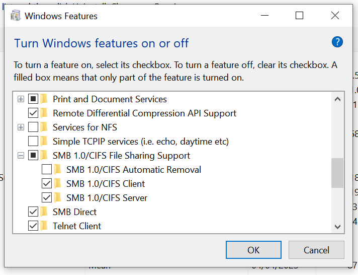The image size is (358, 275).
Task: Click the SMB 1.0/CIFS Client folder icon
Action: (x=58, y=183)
